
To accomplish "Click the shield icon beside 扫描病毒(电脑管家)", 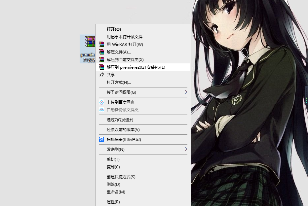I will 101,140.
